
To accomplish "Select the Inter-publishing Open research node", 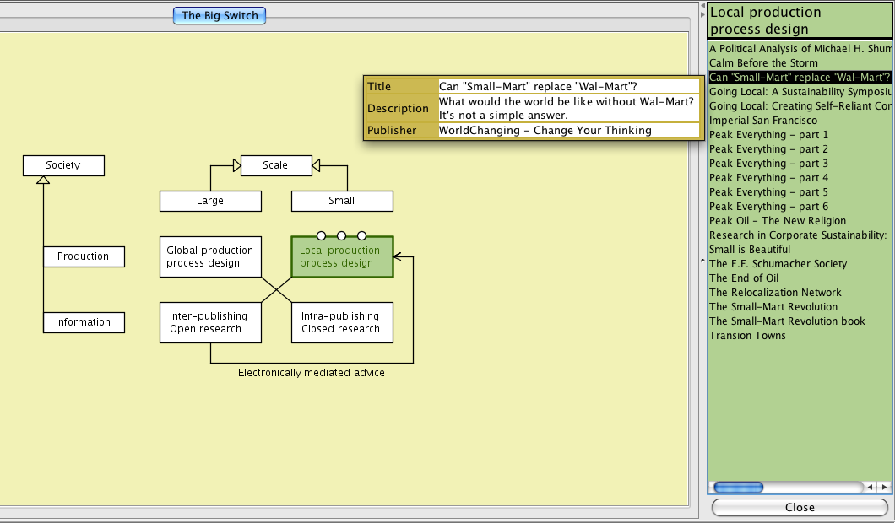I will [210, 322].
